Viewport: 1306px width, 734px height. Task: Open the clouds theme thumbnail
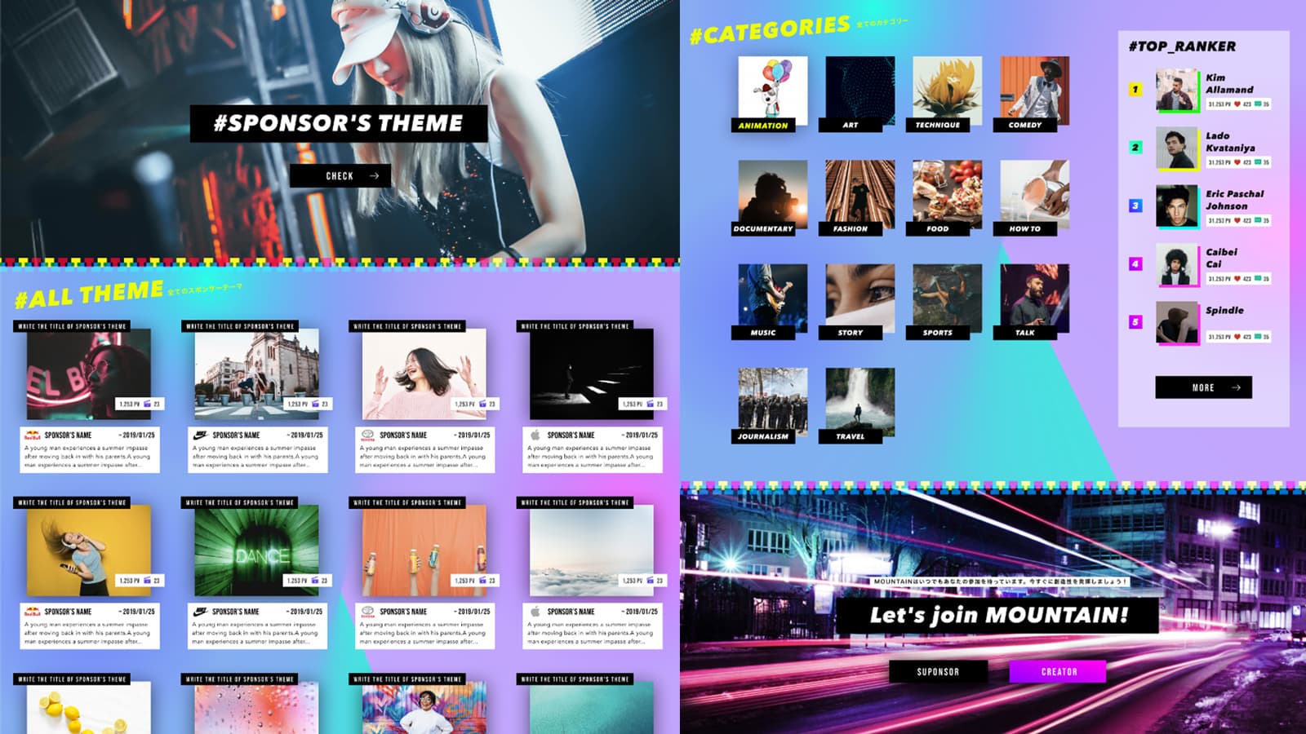592,550
